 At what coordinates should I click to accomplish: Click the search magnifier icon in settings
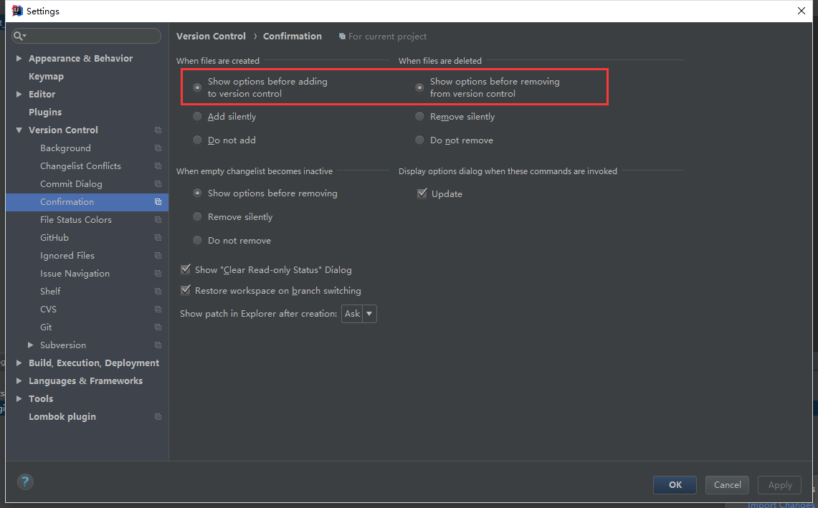click(19, 36)
